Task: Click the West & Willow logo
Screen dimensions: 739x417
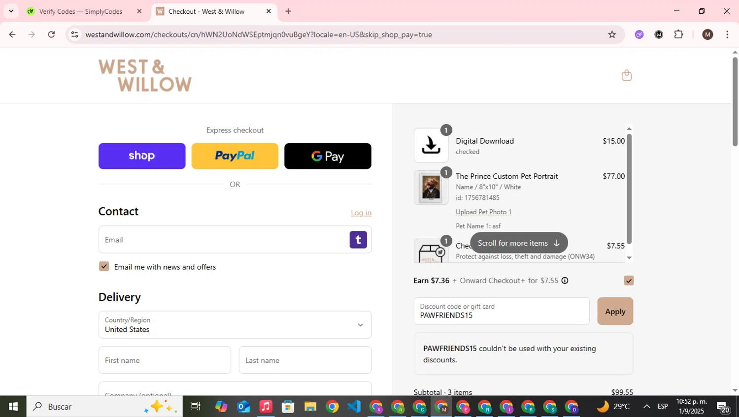Action: 145,75
